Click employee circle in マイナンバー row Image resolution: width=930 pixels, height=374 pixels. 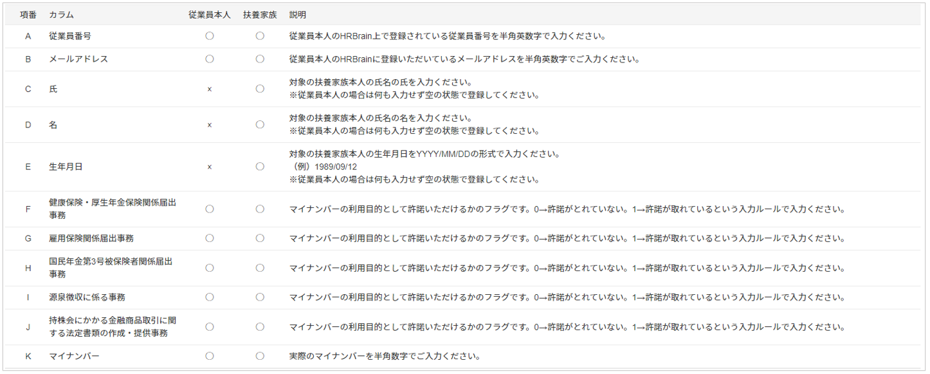coord(210,355)
